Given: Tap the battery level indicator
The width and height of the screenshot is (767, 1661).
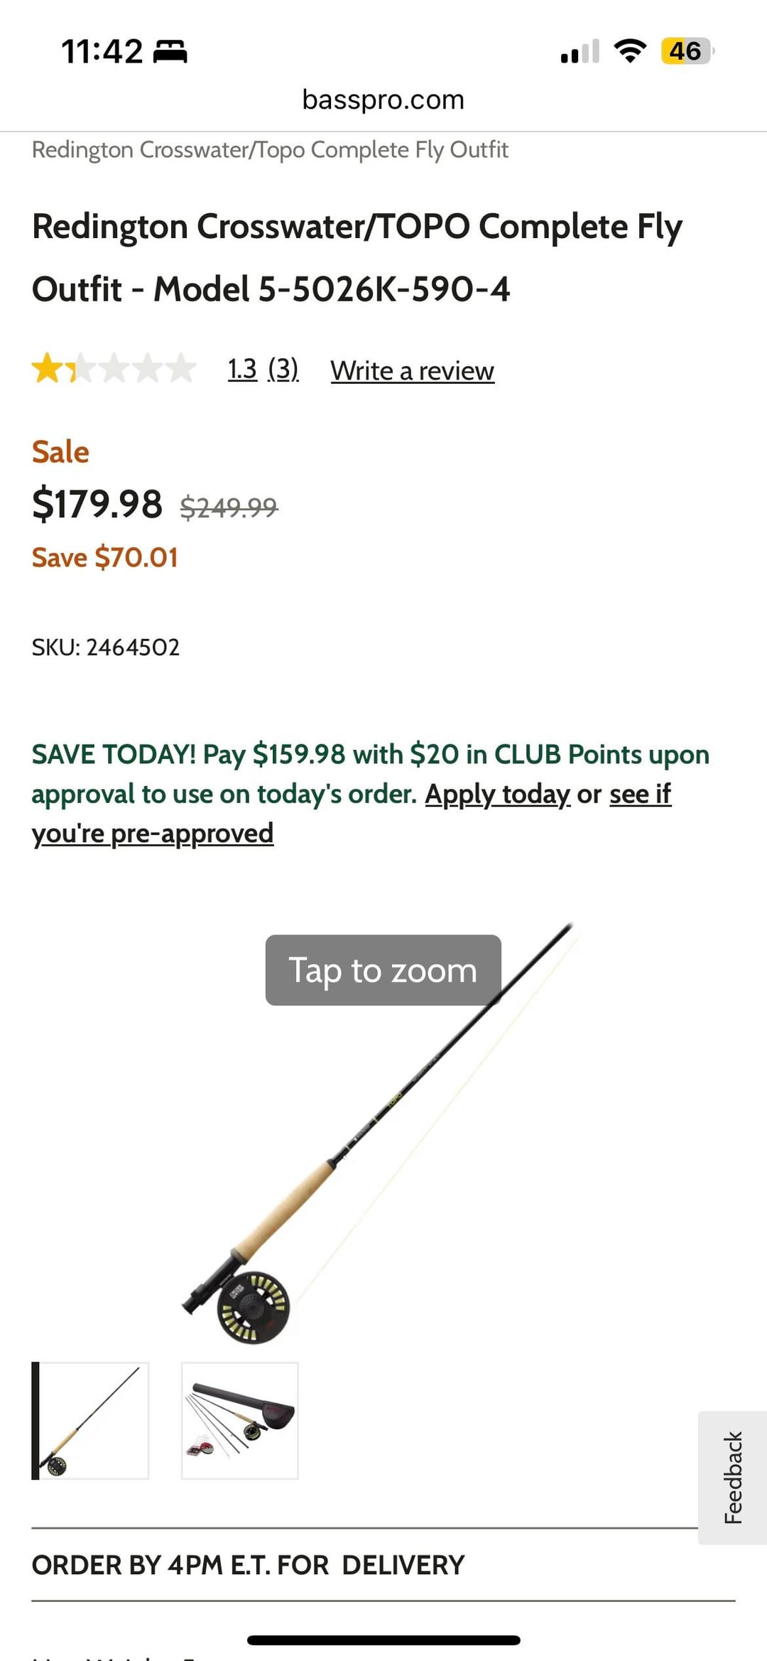Looking at the screenshot, I should coord(686,51).
